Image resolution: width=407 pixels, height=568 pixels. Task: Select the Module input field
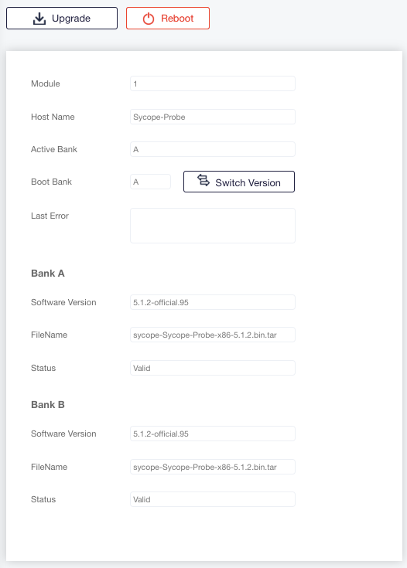tap(213, 83)
